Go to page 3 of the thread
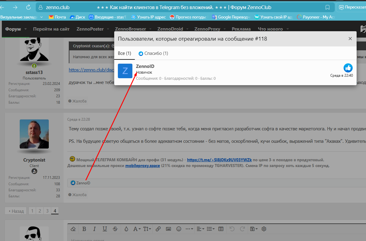Viewport: 366px width, 241px height. tap(47, 211)
